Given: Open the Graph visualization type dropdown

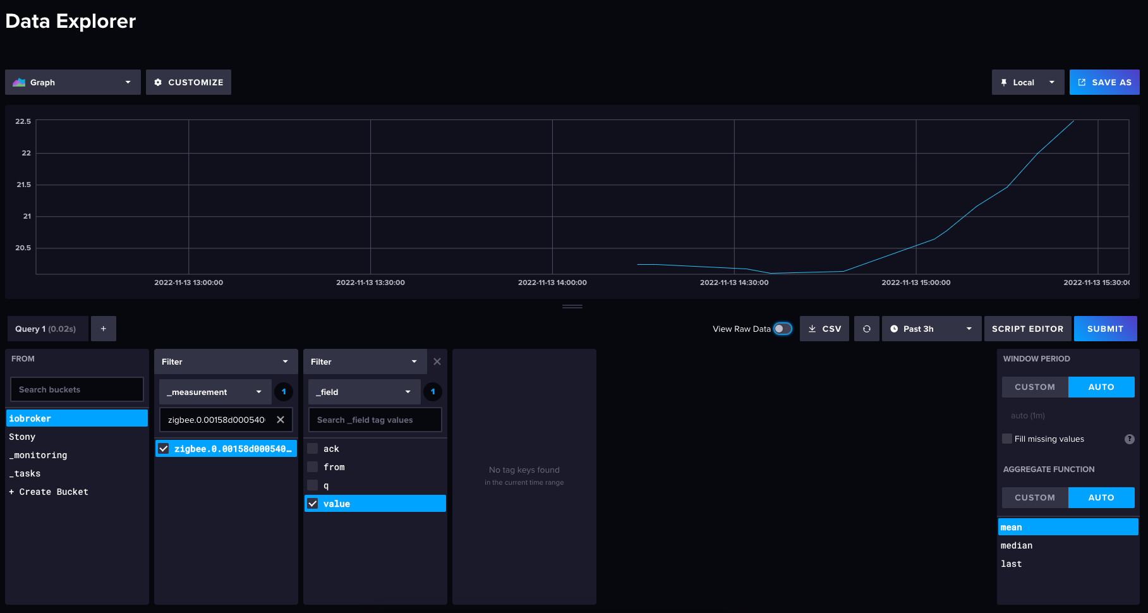Looking at the screenshot, I should 73,82.
